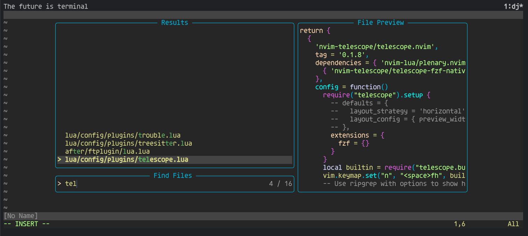This screenshot has width=528, height=236.
Task: Click the 'local builtin = require' line
Action: [x=394, y=167]
